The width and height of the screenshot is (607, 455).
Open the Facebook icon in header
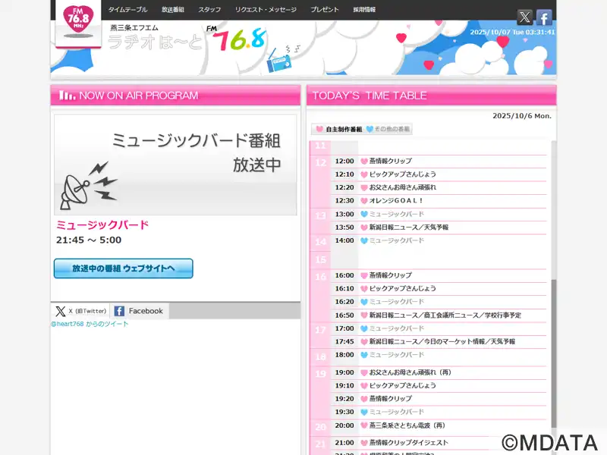[544, 17]
